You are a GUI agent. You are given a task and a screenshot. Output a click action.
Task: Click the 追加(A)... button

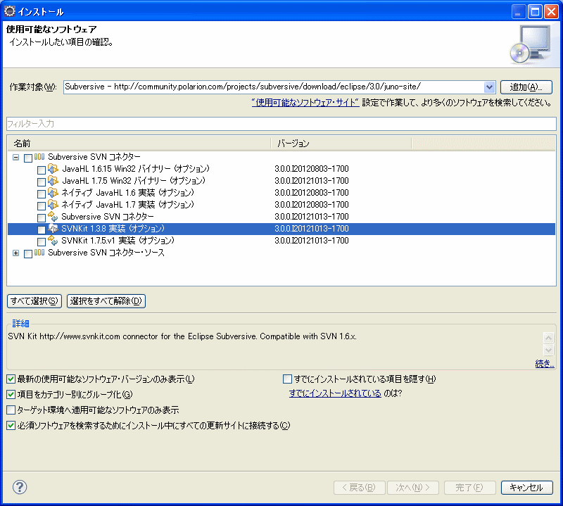526,87
